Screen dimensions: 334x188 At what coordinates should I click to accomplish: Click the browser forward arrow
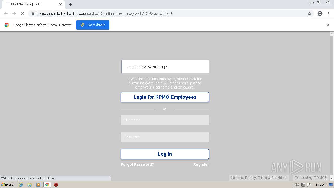tap(14, 14)
